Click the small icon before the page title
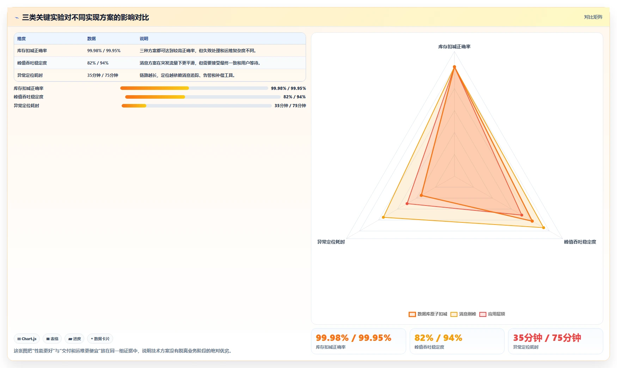 17,18
